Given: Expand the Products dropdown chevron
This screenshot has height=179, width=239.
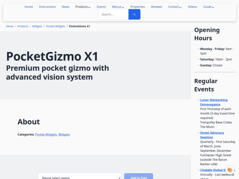Looking at the screenshot, I should pyautogui.click(x=89, y=7).
